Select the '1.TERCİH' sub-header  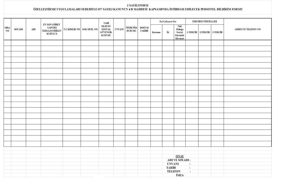click(x=192, y=32)
